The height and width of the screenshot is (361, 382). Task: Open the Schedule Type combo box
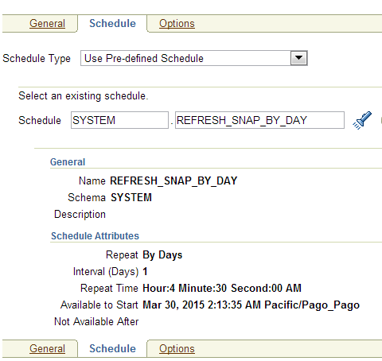point(194,58)
